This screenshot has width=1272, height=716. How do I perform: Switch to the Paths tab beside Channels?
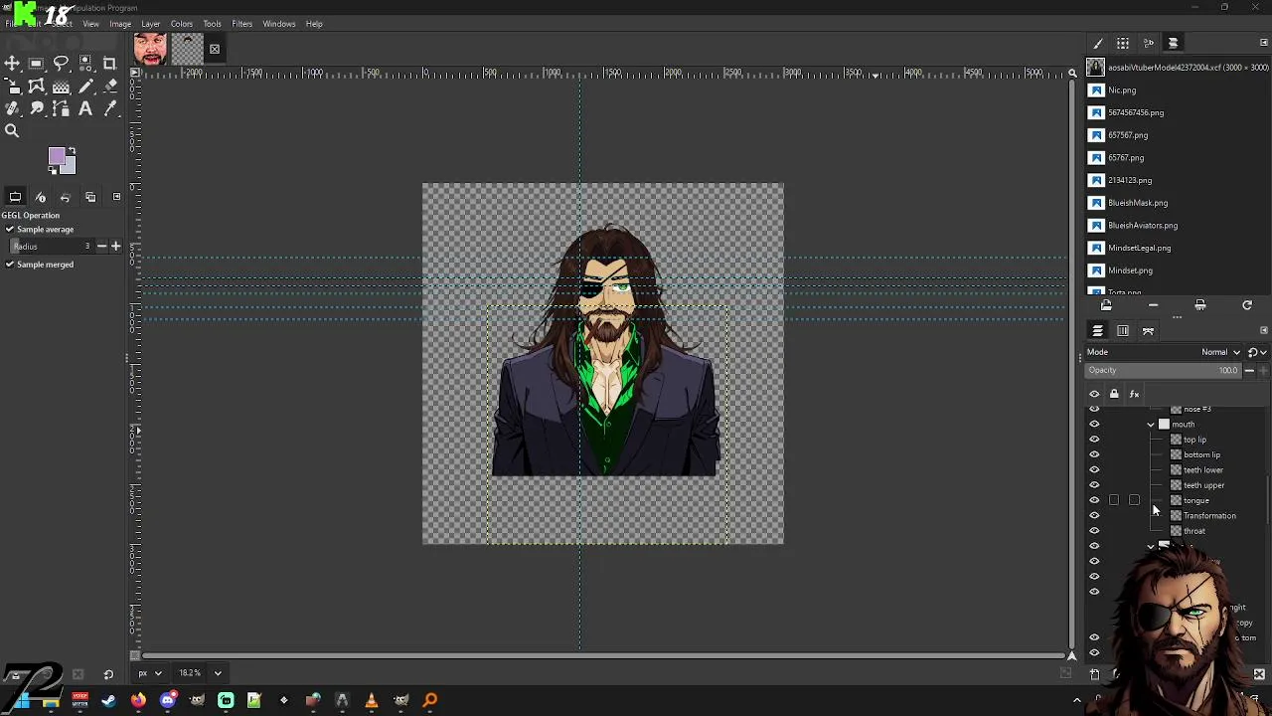(1148, 331)
